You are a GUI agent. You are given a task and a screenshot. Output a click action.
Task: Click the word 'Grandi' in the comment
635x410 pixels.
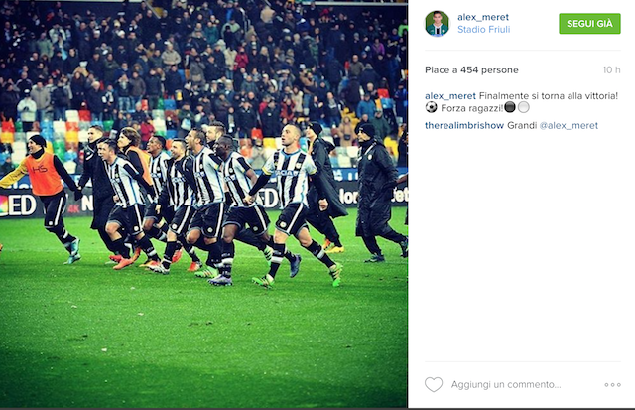pyautogui.click(x=522, y=126)
